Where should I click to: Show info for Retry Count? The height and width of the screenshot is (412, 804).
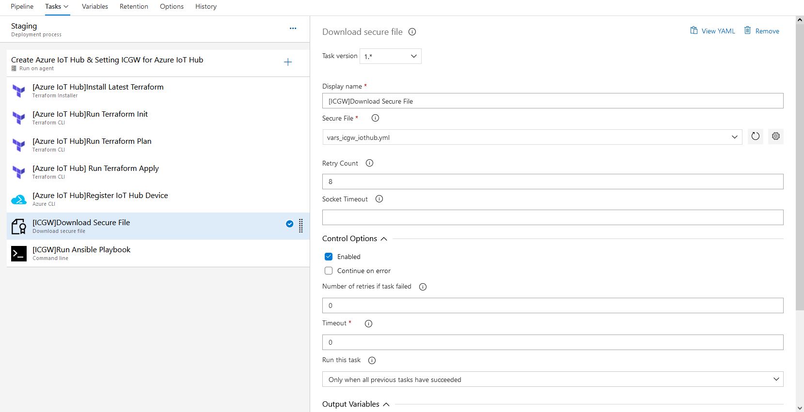click(x=369, y=163)
